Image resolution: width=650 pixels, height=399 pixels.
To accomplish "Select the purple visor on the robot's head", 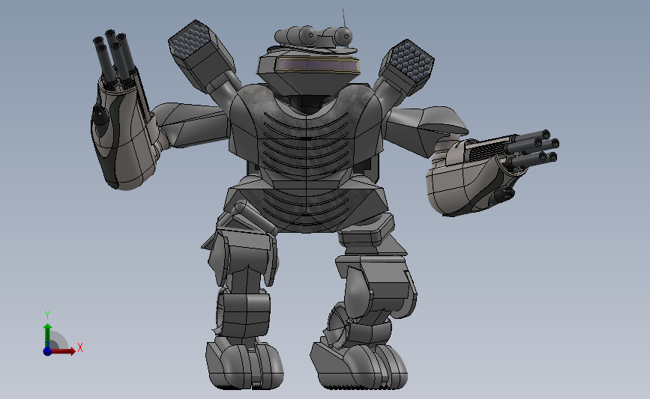I will pyautogui.click(x=317, y=65).
